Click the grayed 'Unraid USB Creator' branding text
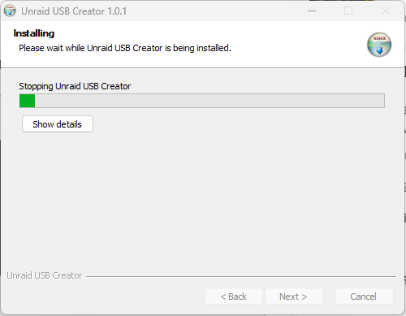The image size is (406, 316). 45,275
